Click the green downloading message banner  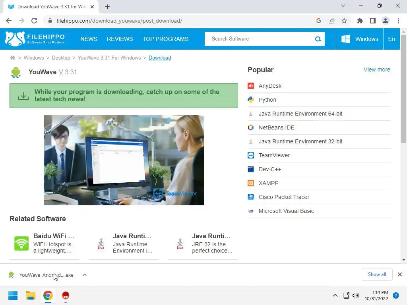click(x=124, y=96)
